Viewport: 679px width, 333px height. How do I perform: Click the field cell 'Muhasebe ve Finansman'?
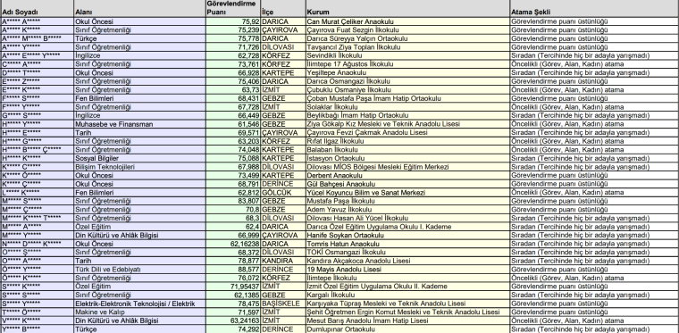click(x=140, y=124)
